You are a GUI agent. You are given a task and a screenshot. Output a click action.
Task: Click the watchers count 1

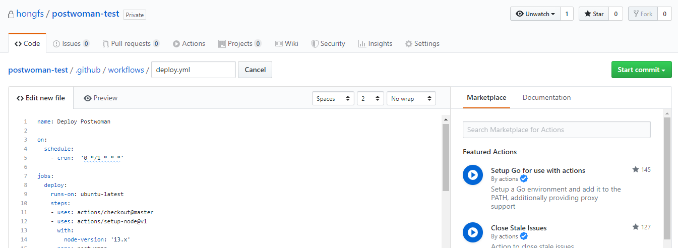tap(567, 14)
